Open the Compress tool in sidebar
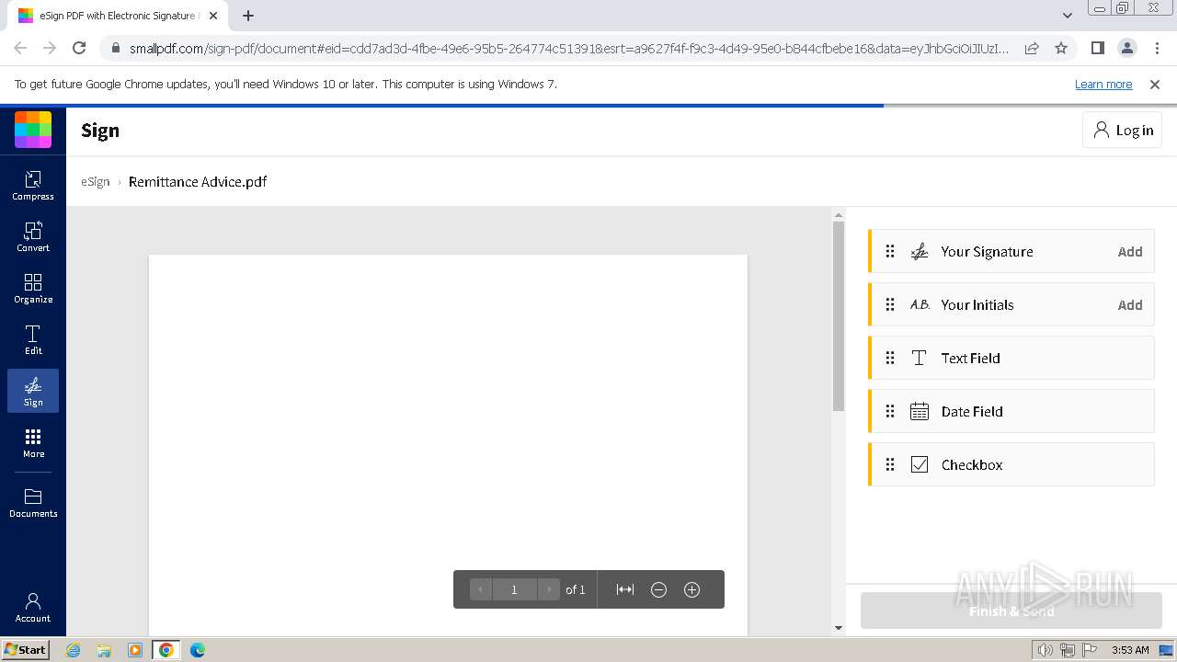Screen dimensions: 1177x662 pyautogui.click(x=33, y=185)
